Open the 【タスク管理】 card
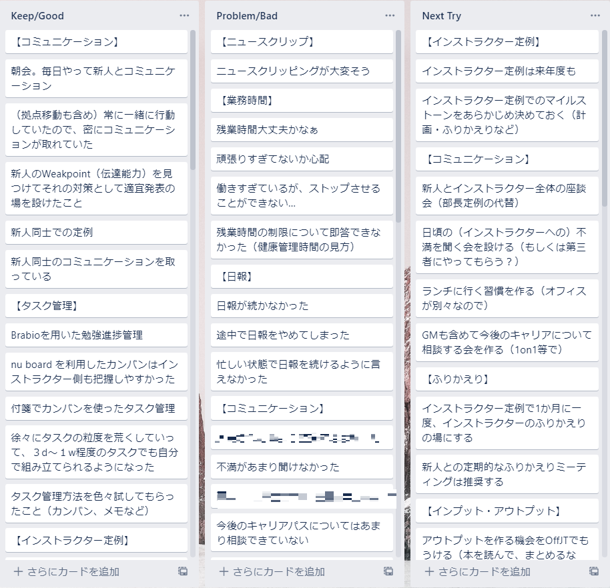Image resolution: width=610 pixels, height=588 pixels. pos(96,305)
